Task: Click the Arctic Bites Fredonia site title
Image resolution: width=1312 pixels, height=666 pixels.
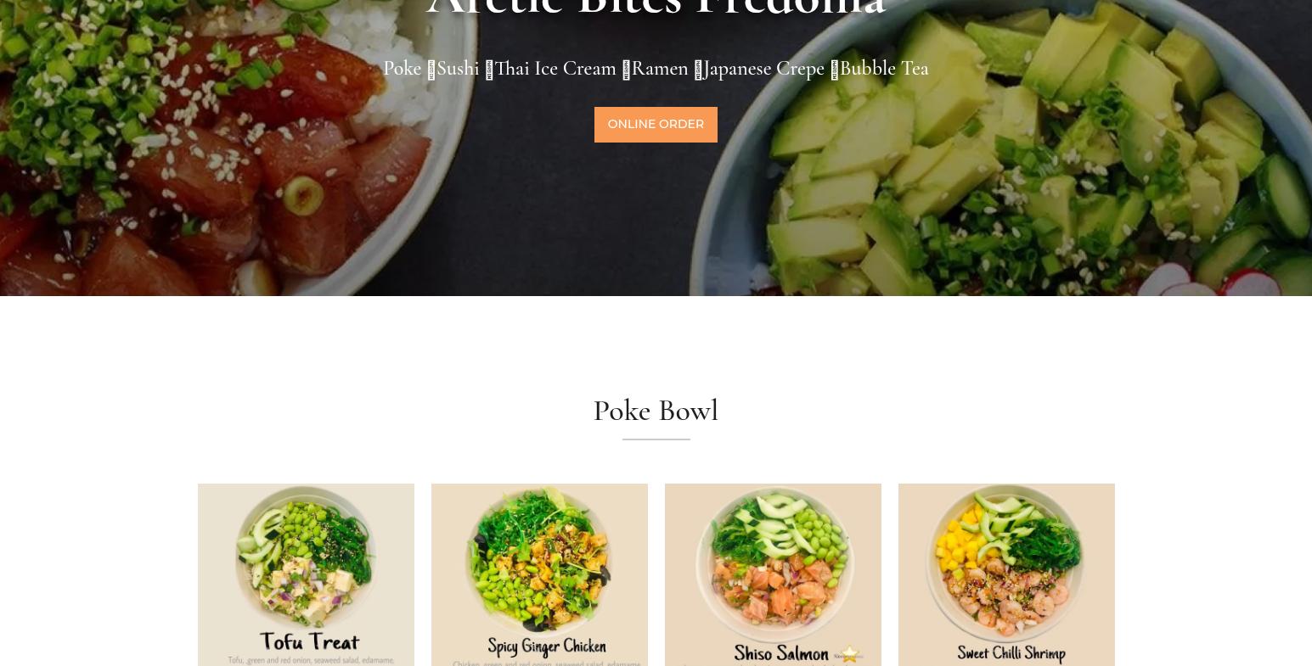Action: point(656,7)
